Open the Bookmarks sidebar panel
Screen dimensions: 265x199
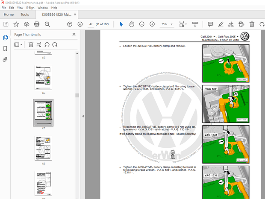5,49
